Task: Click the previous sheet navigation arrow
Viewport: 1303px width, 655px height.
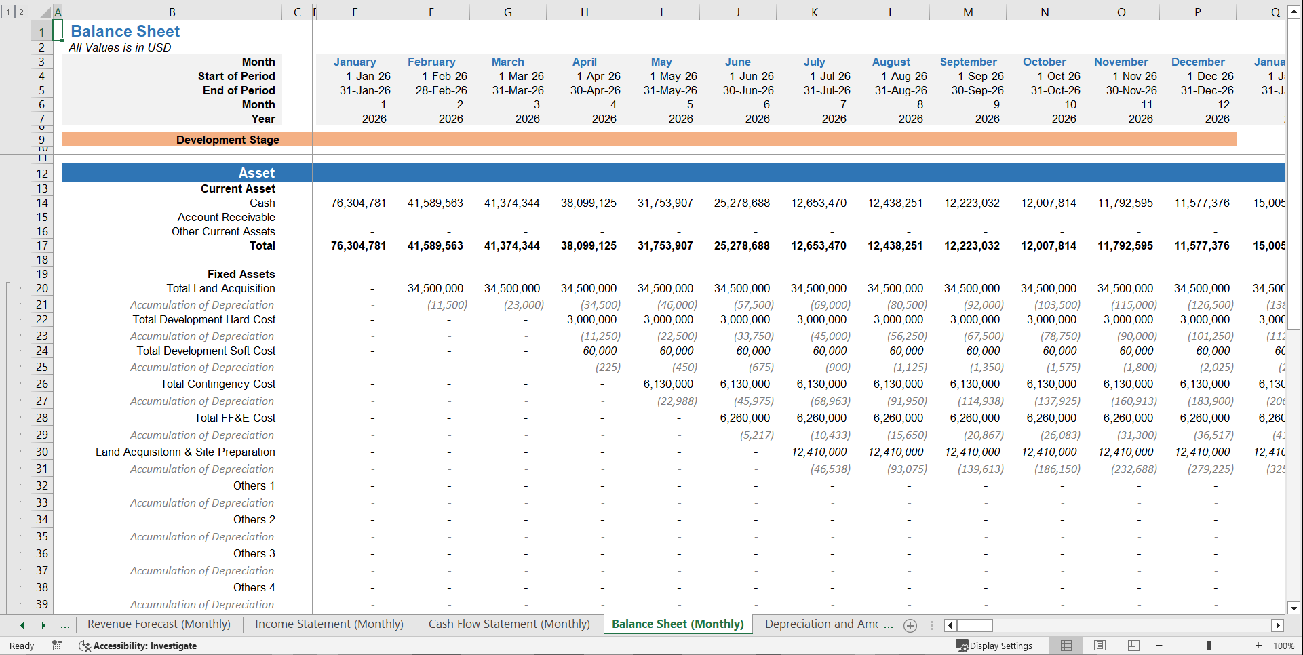Action: [x=22, y=625]
